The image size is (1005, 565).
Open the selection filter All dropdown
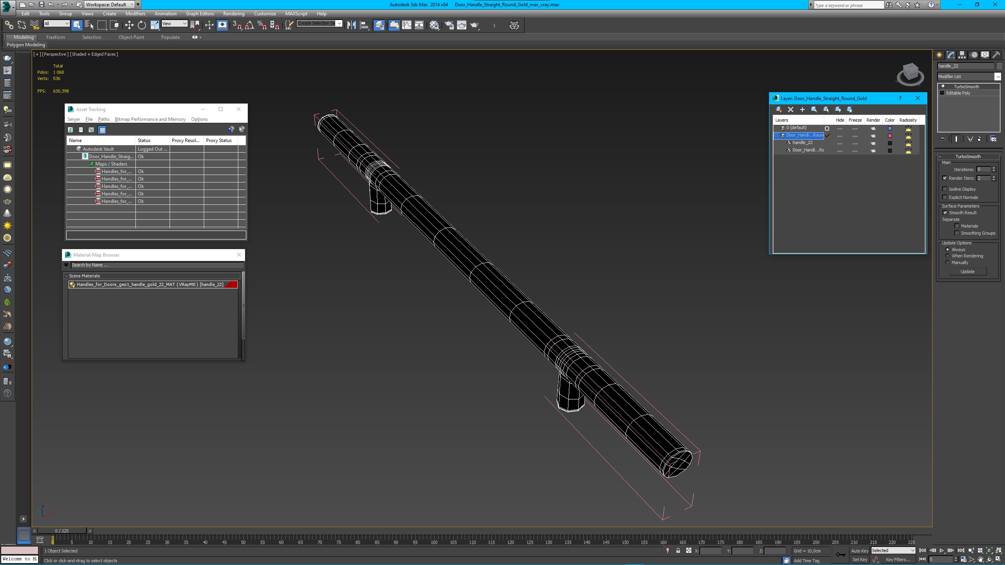click(57, 24)
